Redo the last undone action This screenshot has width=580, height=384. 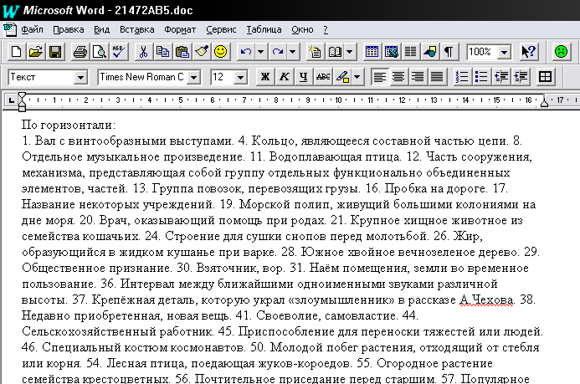(x=278, y=52)
